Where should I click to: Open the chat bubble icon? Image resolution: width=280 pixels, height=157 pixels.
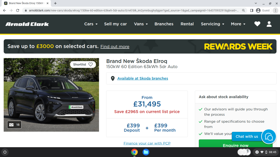tap(269, 137)
